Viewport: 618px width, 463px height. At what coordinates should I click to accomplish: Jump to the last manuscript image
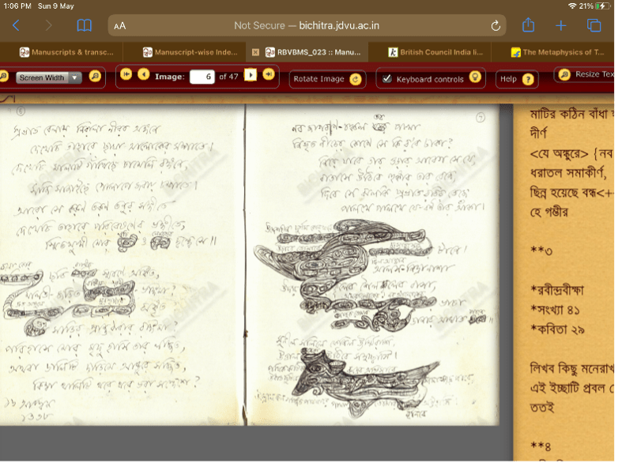point(269,75)
